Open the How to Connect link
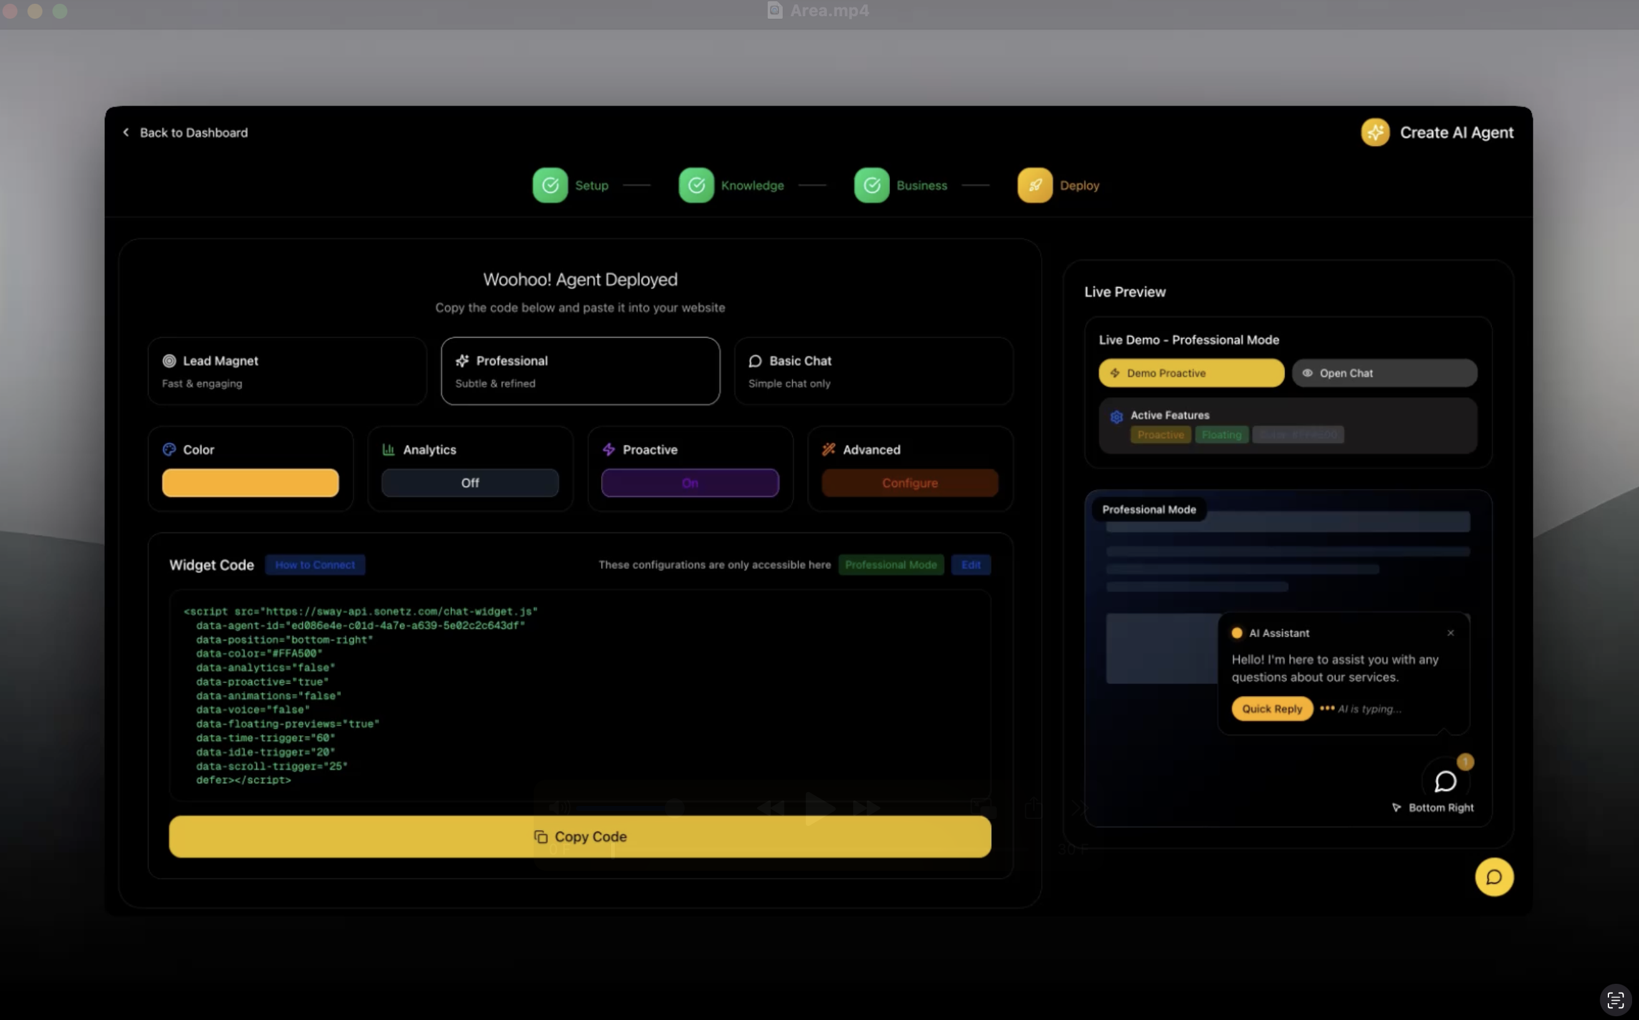 click(x=315, y=565)
